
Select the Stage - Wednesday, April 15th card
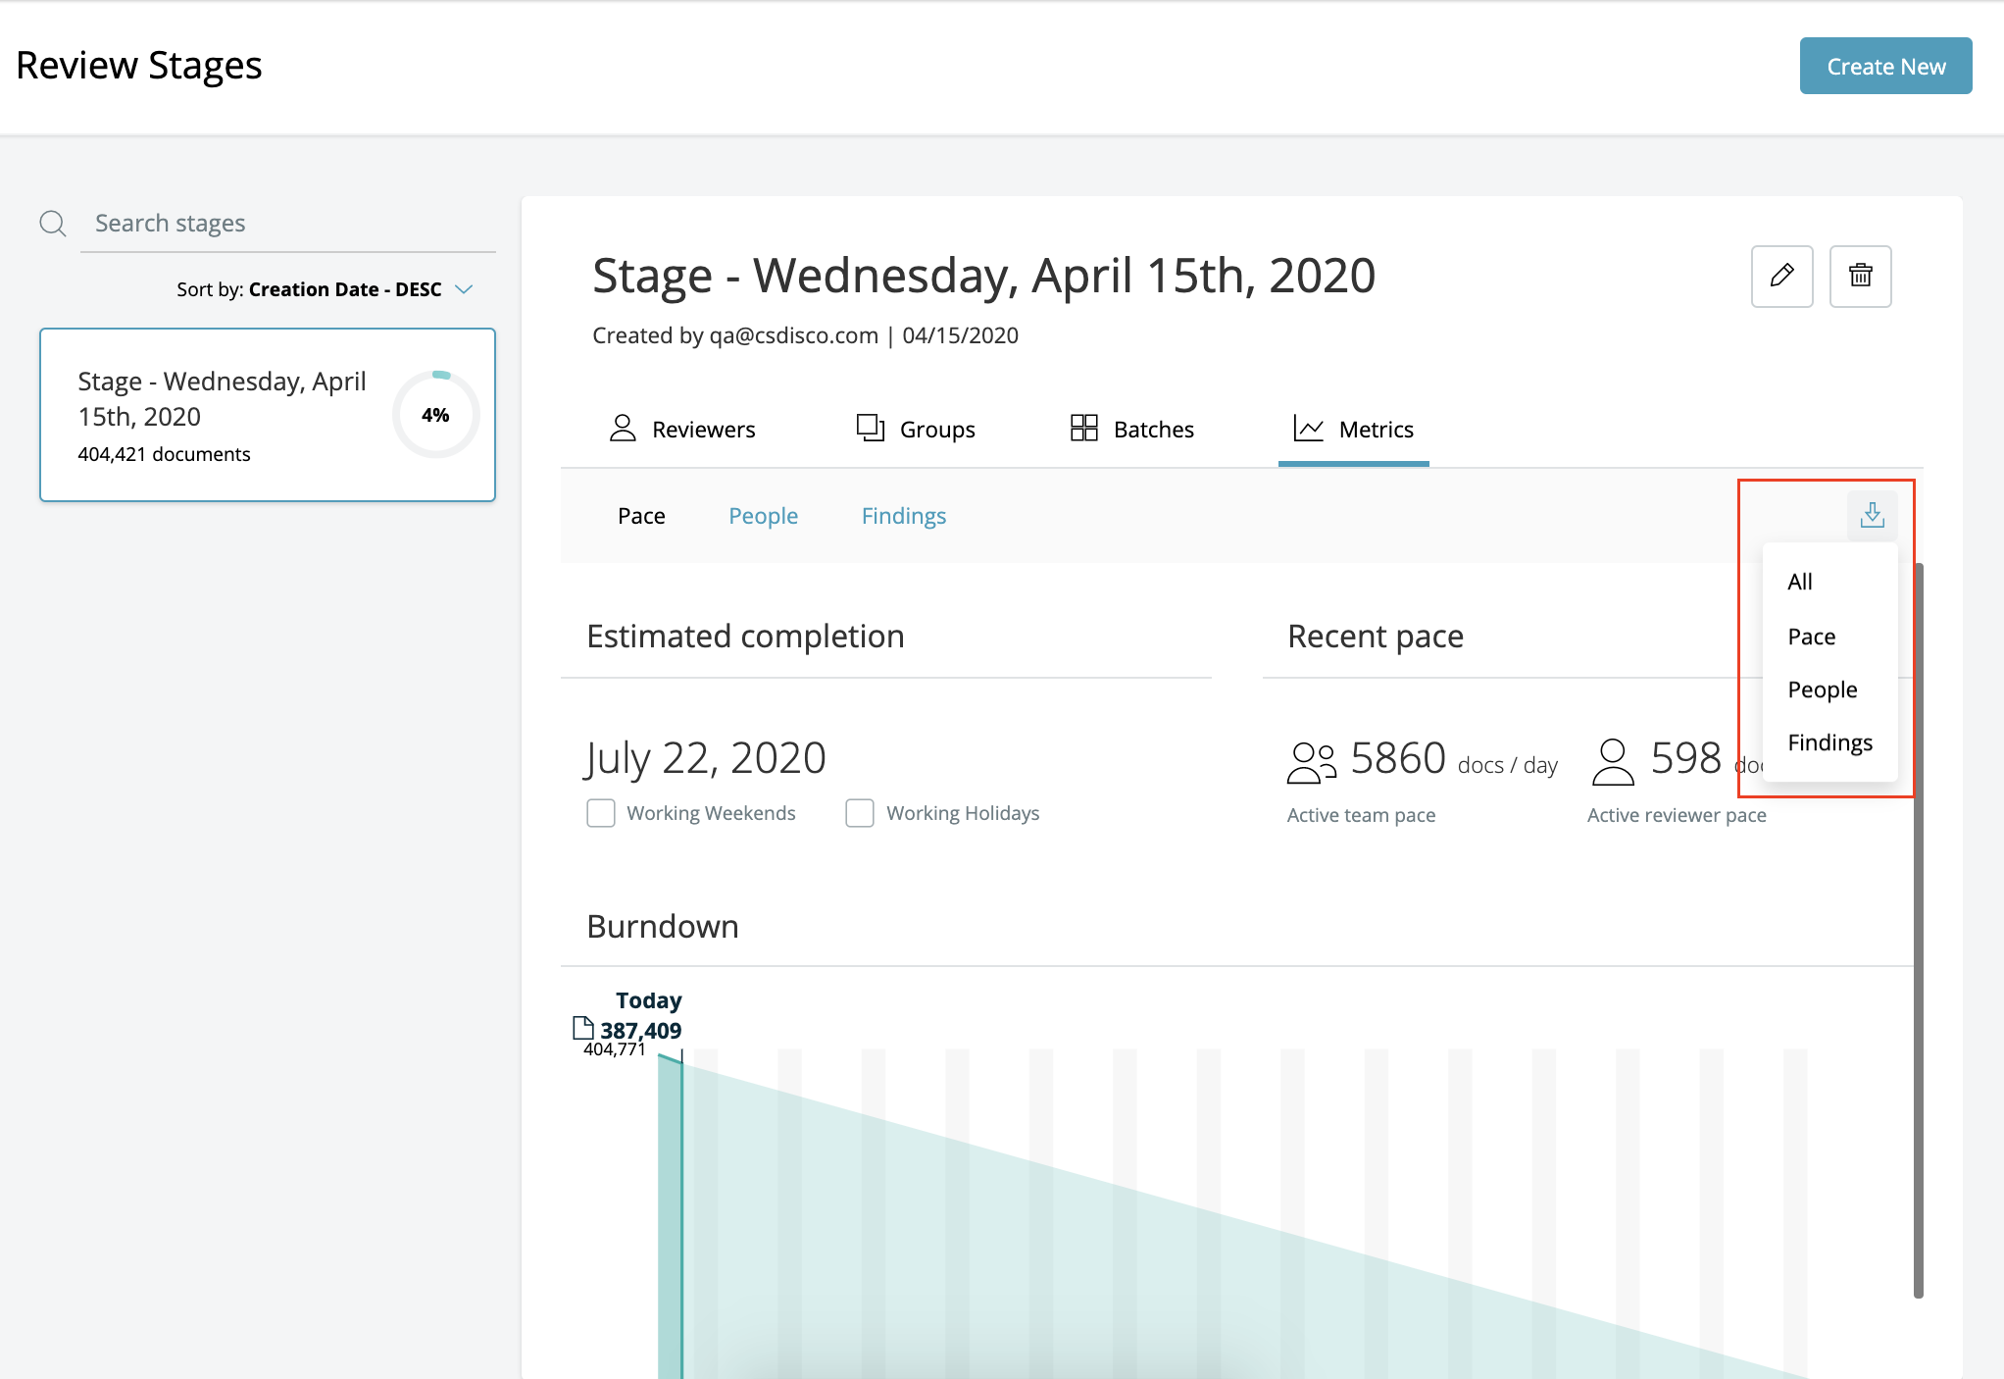(x=268, y=415)
